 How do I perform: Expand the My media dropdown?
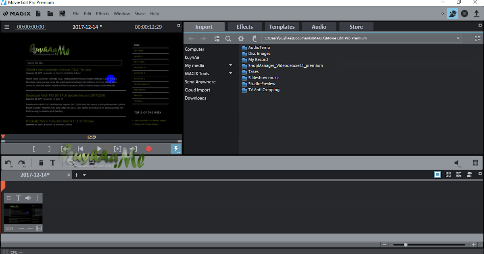coord(231,65)
